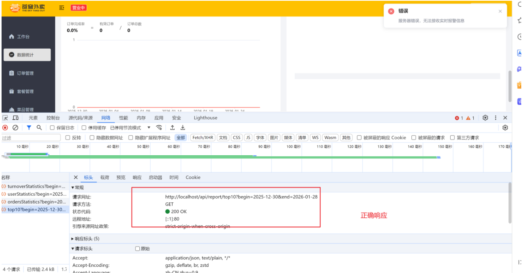Close the 错误 notification popup

[x=500, y=11]
